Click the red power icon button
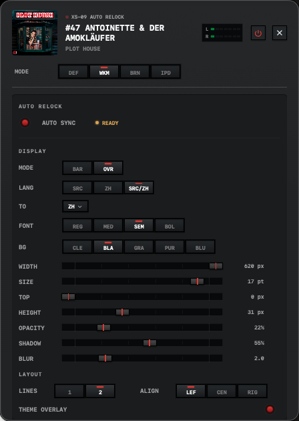This screenshot has width=299, height=421. pyautogui.click(x=258, y=33)
